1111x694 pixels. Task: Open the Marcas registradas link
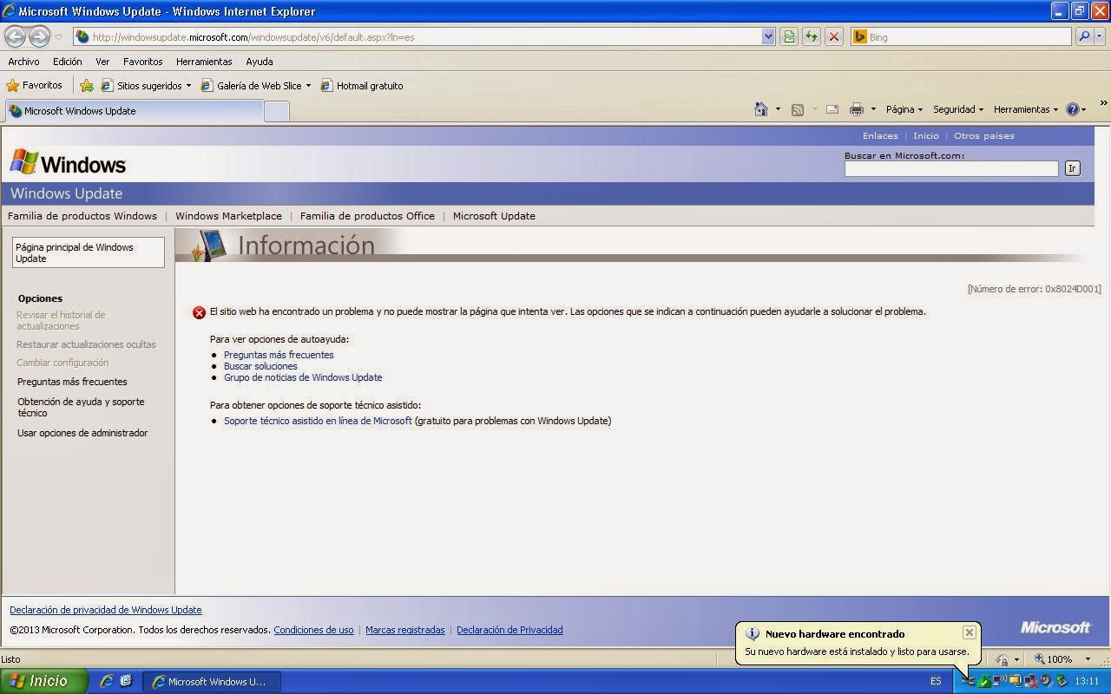click(x=404, y=630)
